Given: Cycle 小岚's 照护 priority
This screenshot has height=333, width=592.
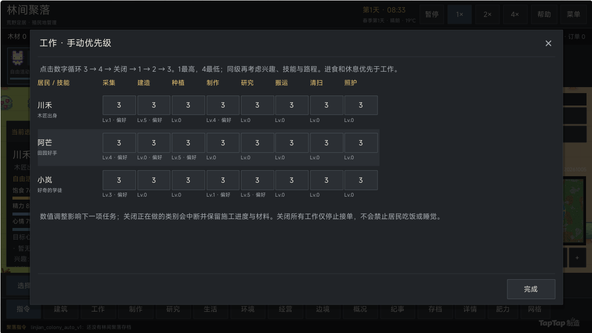Looking at the screenshot, I should tap(361, 180).
